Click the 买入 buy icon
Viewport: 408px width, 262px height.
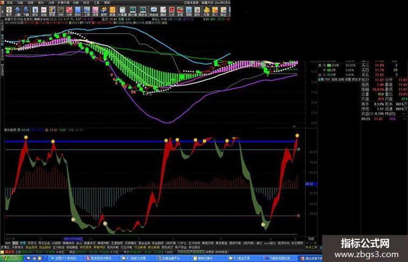[x=215, y=11]
